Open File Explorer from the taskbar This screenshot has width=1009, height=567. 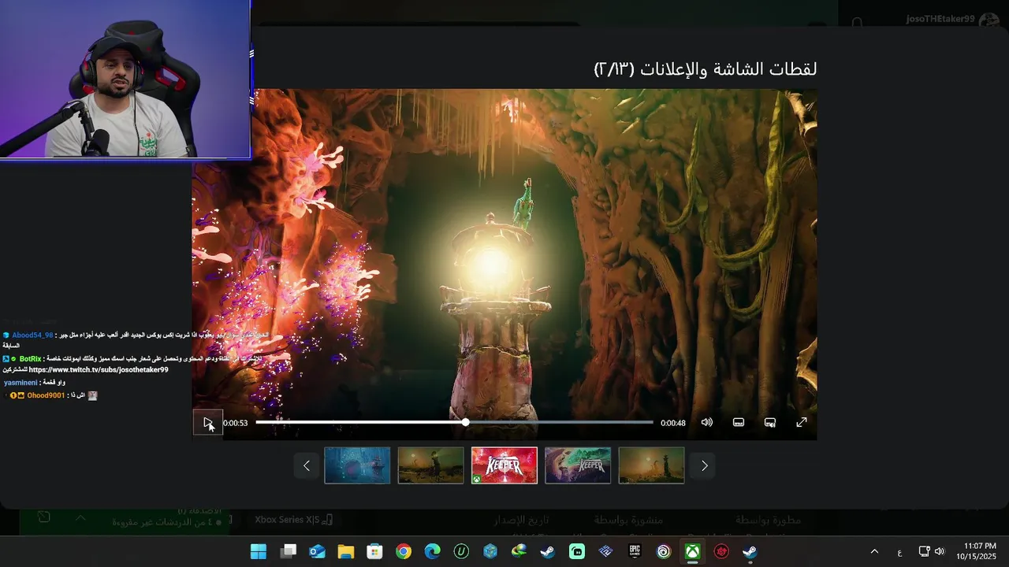(345, 552)
